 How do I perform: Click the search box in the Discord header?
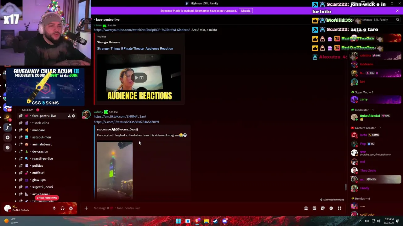[x=375, y=20]
